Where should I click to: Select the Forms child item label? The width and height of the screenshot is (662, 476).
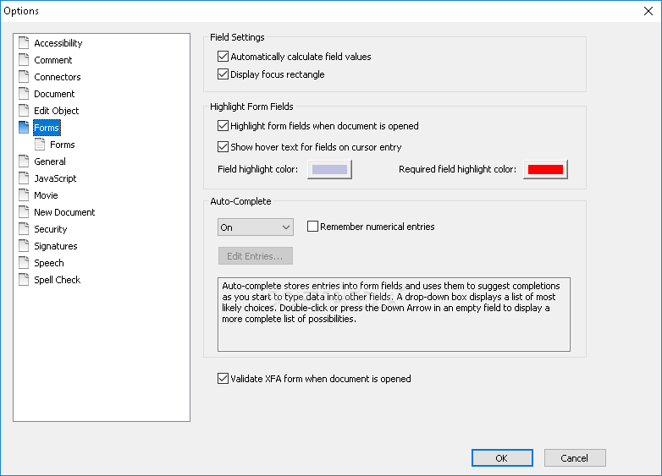click(63, 145)
